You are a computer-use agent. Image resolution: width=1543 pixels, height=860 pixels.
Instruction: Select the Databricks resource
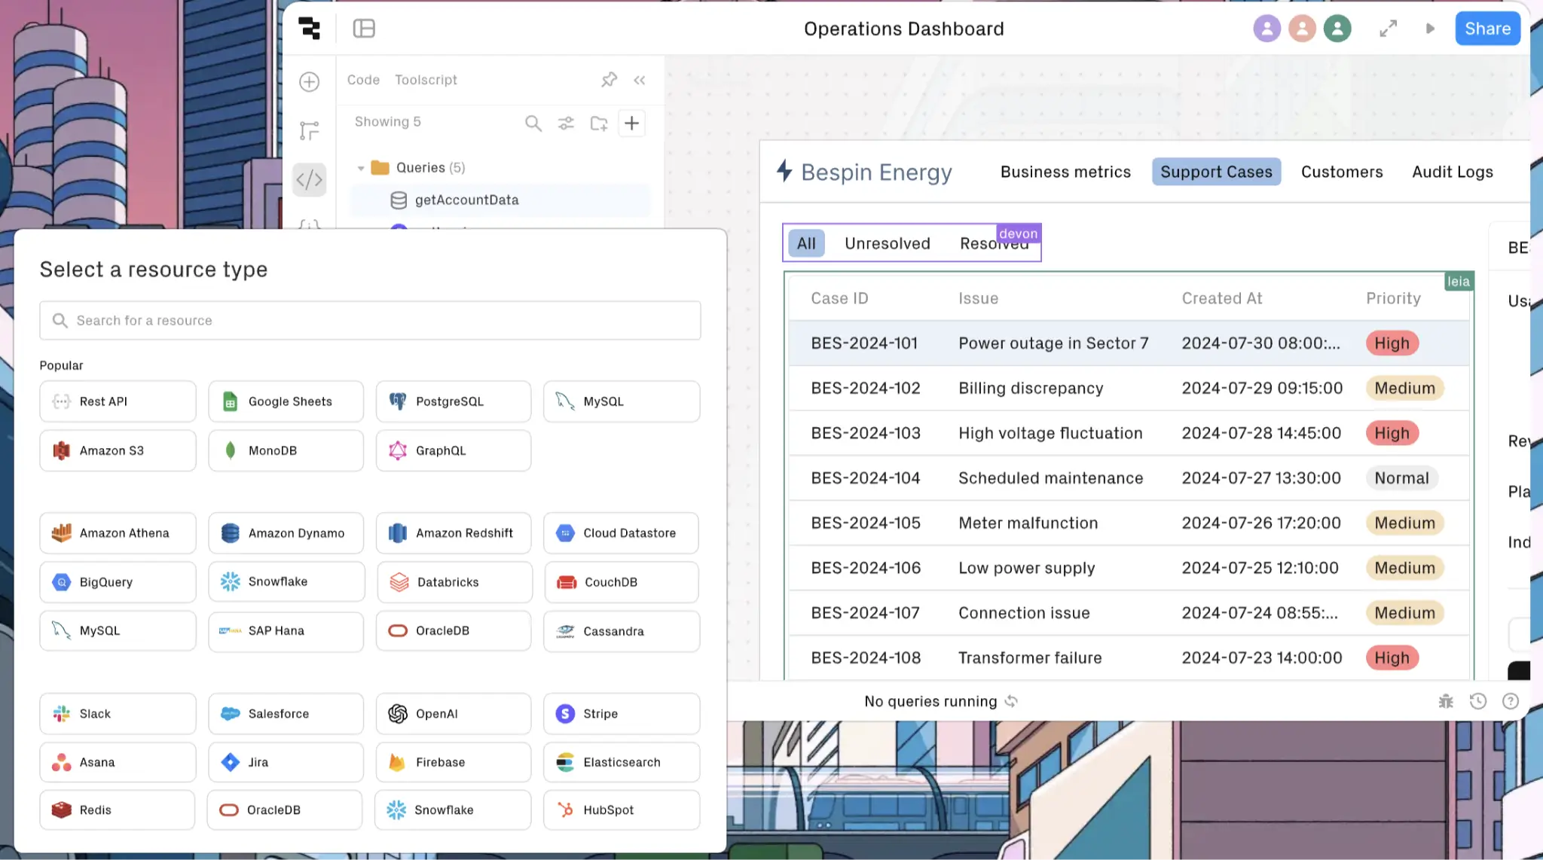454,582
